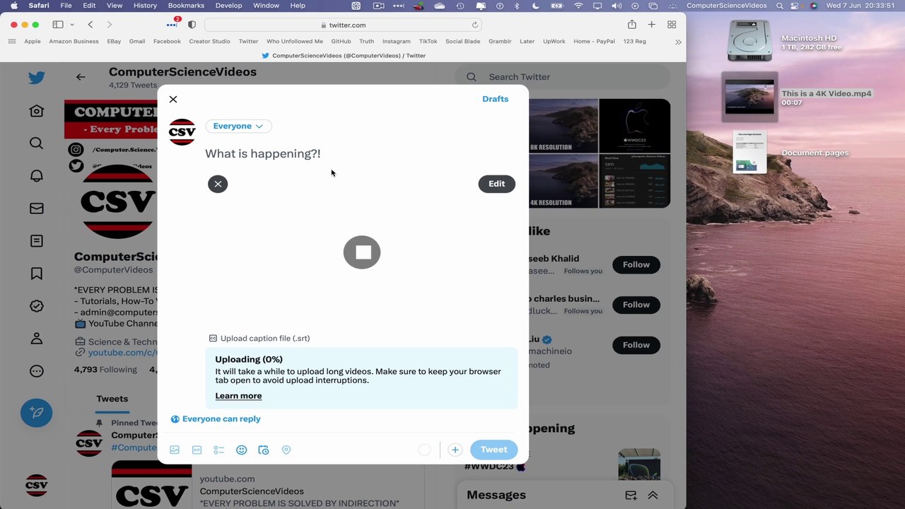Open Lists icon in sidebar
The image size is (905, 509).
pos(37,241)
